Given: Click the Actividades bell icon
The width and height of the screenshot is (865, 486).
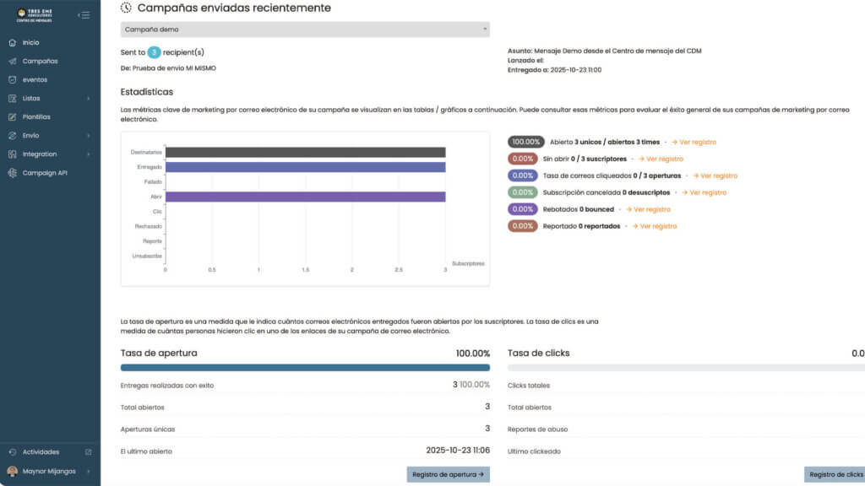Looking at the screenshot, I should coord(12,451).
